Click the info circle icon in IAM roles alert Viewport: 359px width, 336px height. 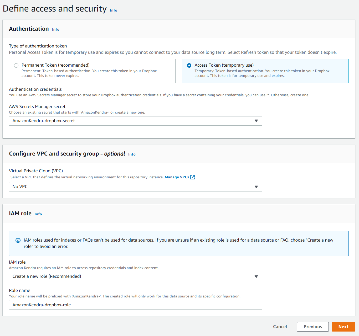tap(18, 240)
